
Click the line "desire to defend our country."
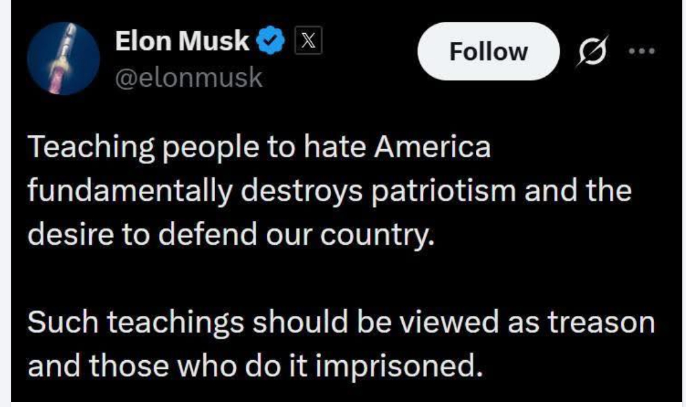pos(231,233)
